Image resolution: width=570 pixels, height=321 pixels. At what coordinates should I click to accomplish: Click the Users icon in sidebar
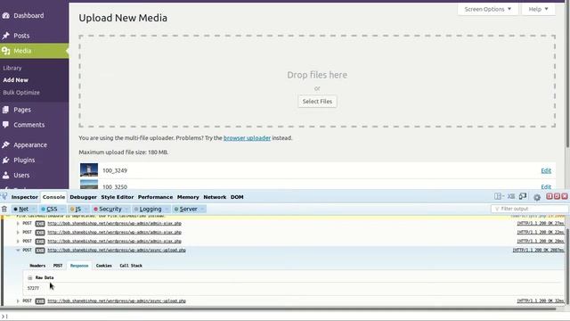tap(6, 176)
